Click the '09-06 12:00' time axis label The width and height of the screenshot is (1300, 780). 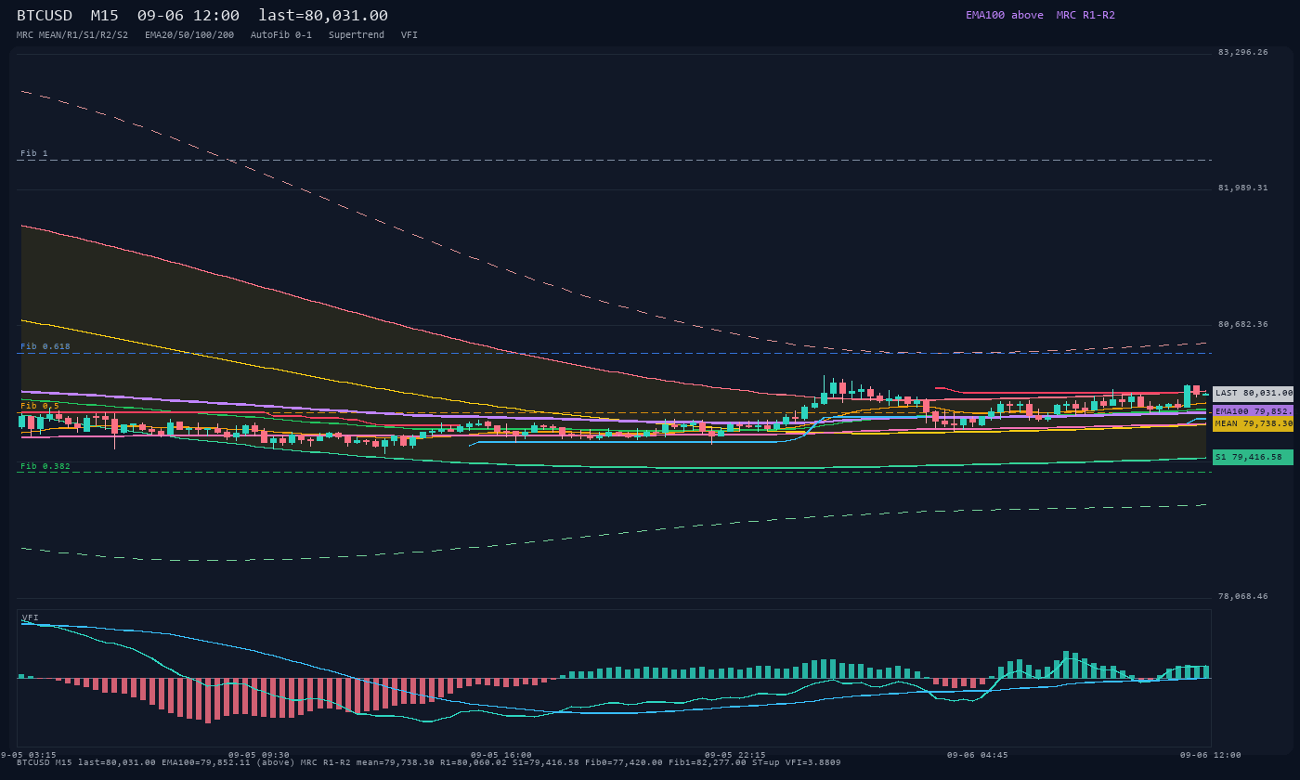click(1211, 755)
